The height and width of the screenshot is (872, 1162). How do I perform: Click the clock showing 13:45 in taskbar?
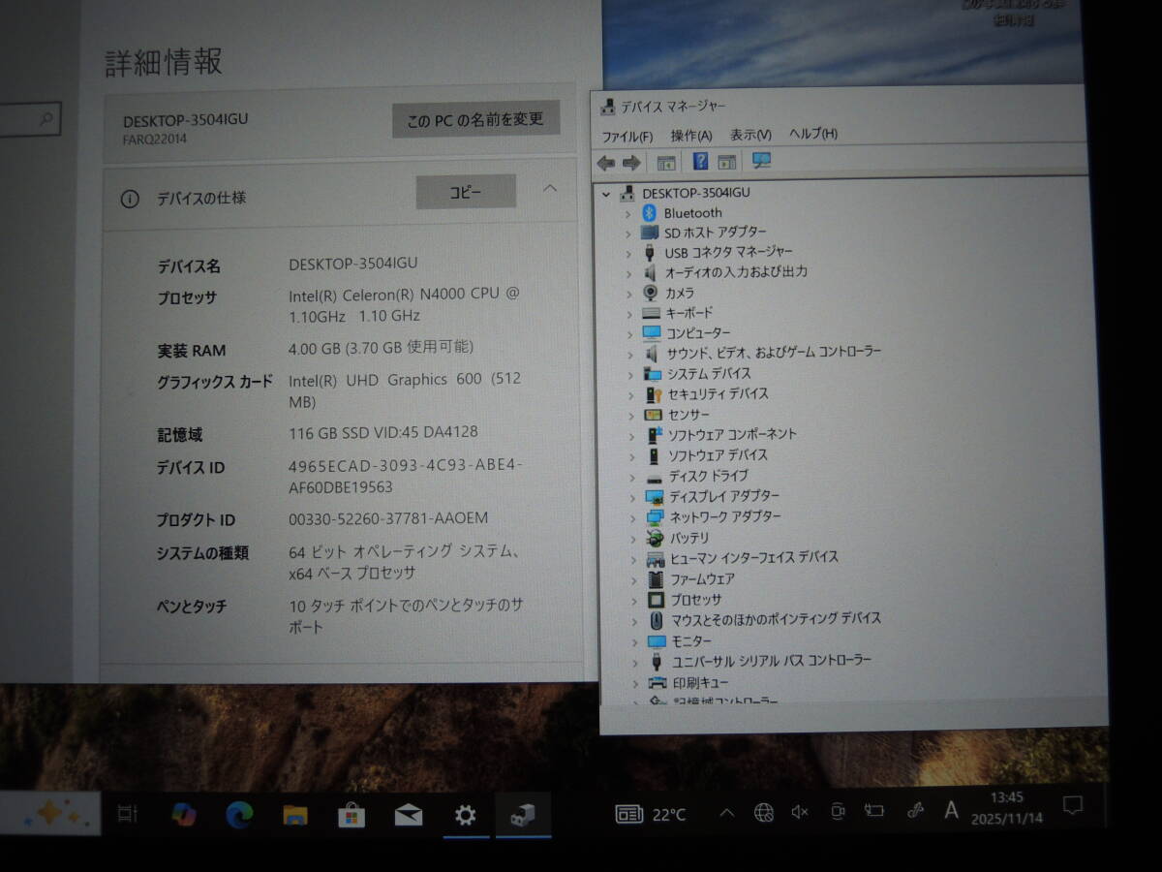tap(1007, 806)
